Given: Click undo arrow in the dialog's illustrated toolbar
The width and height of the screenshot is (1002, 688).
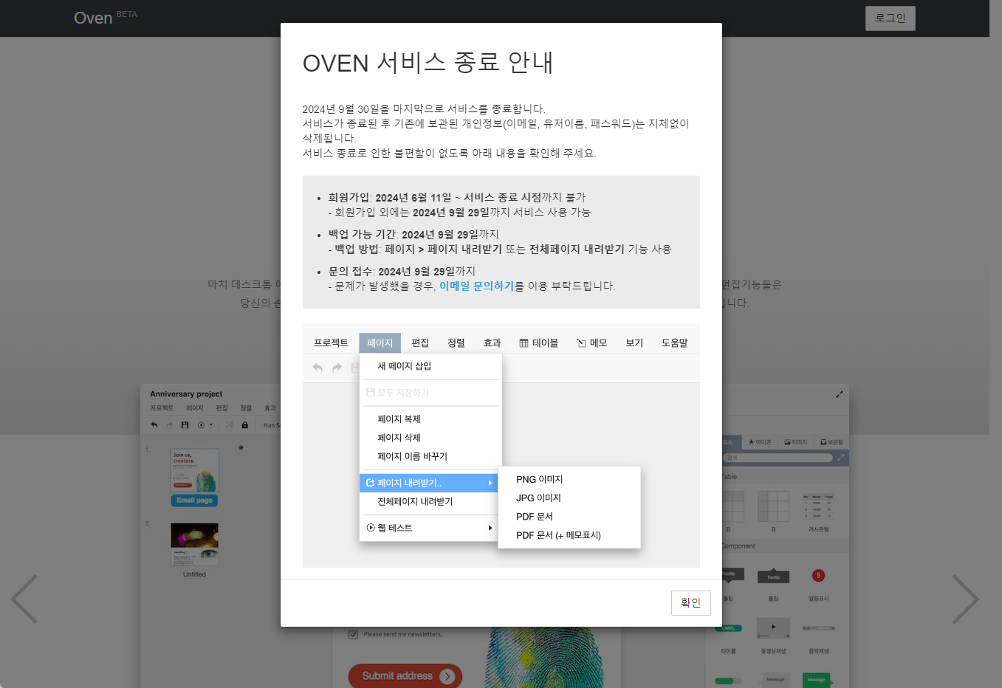Looking at the screenshot, I should tap(318, 368).
